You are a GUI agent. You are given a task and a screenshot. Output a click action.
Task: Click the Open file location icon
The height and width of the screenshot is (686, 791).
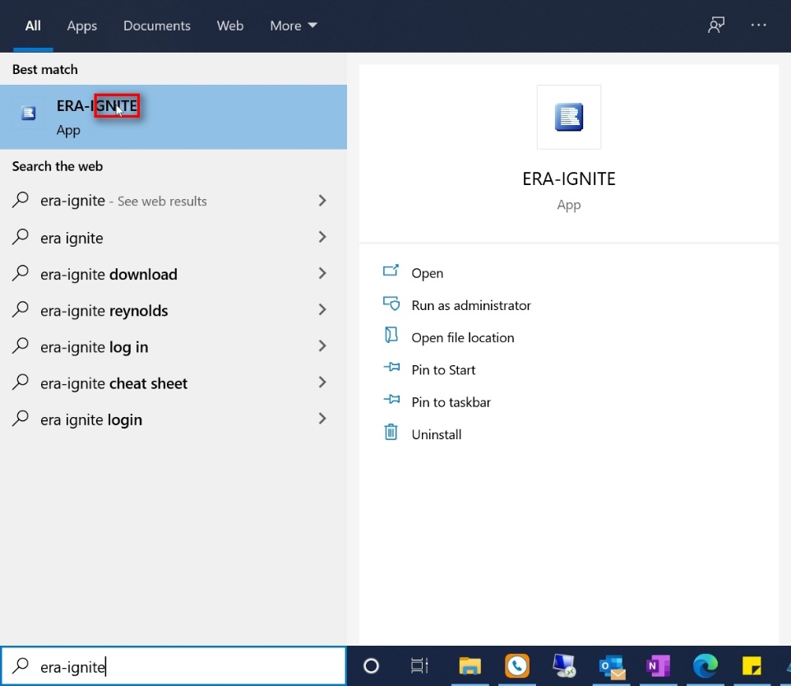click(x=391, y=336)
